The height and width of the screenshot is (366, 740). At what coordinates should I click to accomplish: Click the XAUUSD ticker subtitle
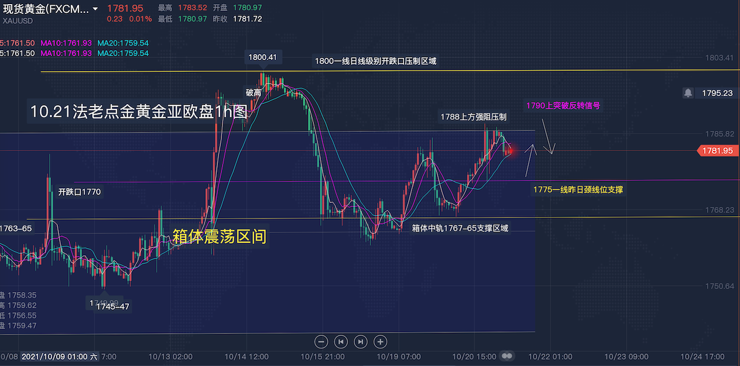coord(18,21)
